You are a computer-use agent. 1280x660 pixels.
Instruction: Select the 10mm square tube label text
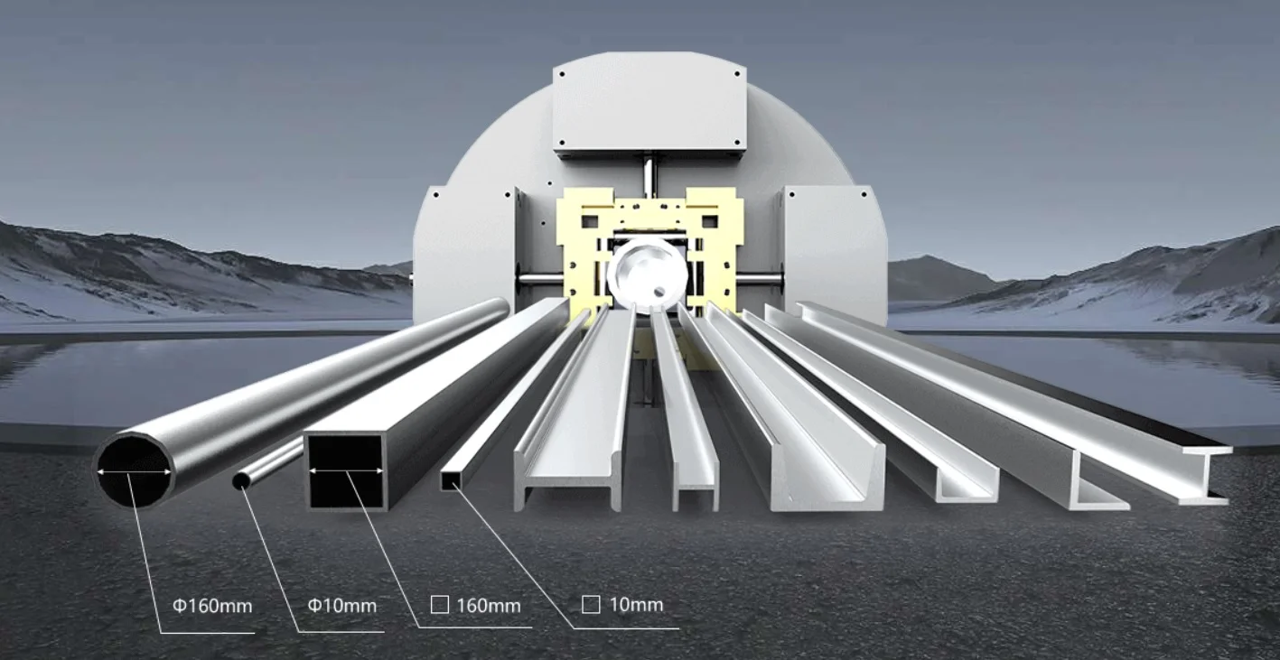pyautogui.click(x=636, y=605)
